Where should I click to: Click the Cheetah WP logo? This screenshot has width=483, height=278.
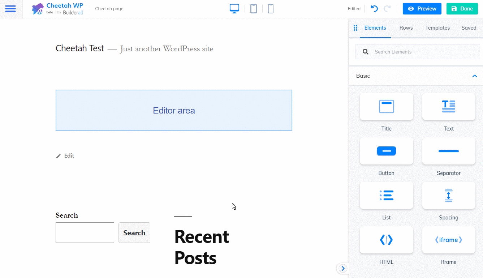pos(57,9)
